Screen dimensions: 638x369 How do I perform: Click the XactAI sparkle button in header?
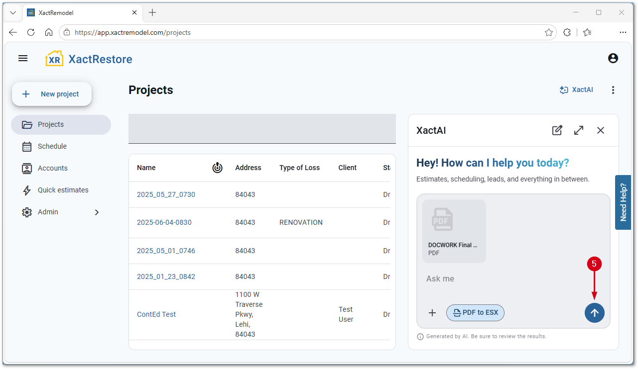[576, 90]
